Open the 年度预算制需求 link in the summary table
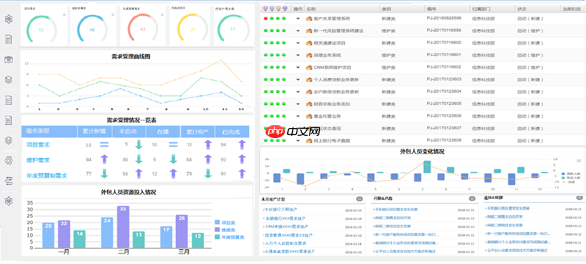This screenshot has width=586, height=264. 46,175
